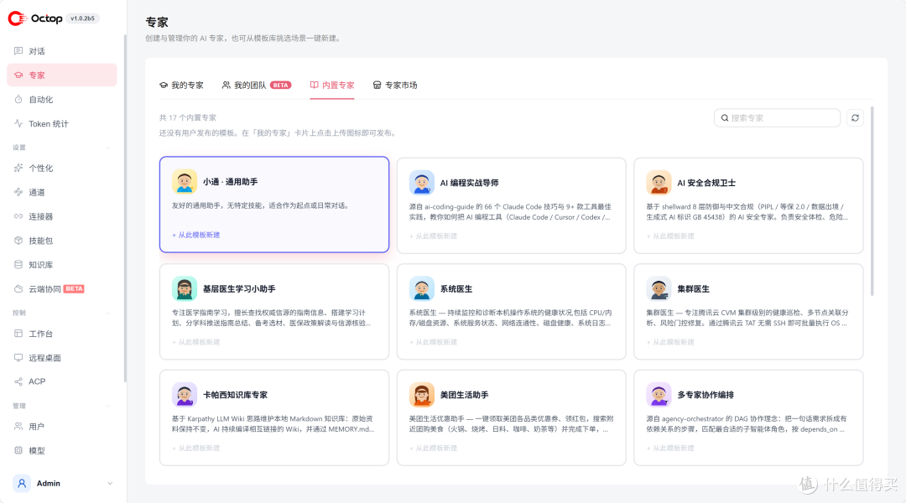Screen dimensions: 906x503
Task: Click 从此模板新建 on 多专家协作编排 card
Action: point(670,449)
